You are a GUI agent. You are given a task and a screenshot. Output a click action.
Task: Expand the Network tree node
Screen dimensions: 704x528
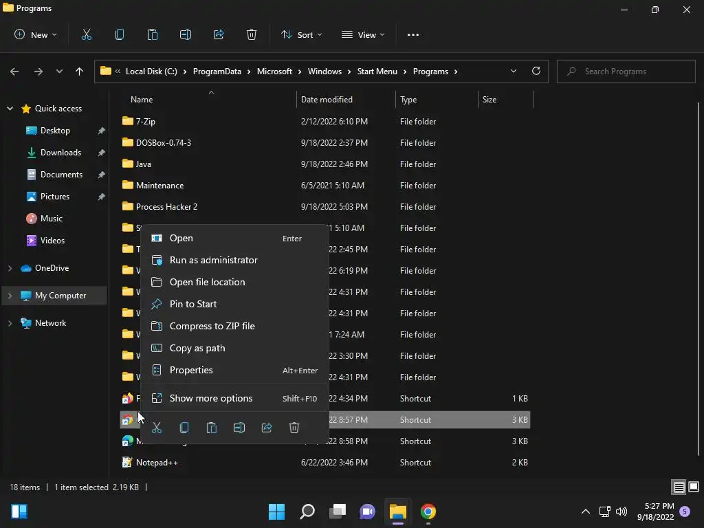[10, 323]
